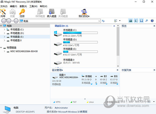Click the 本地磁盘 (E:) usage bar

click(80, 52)
